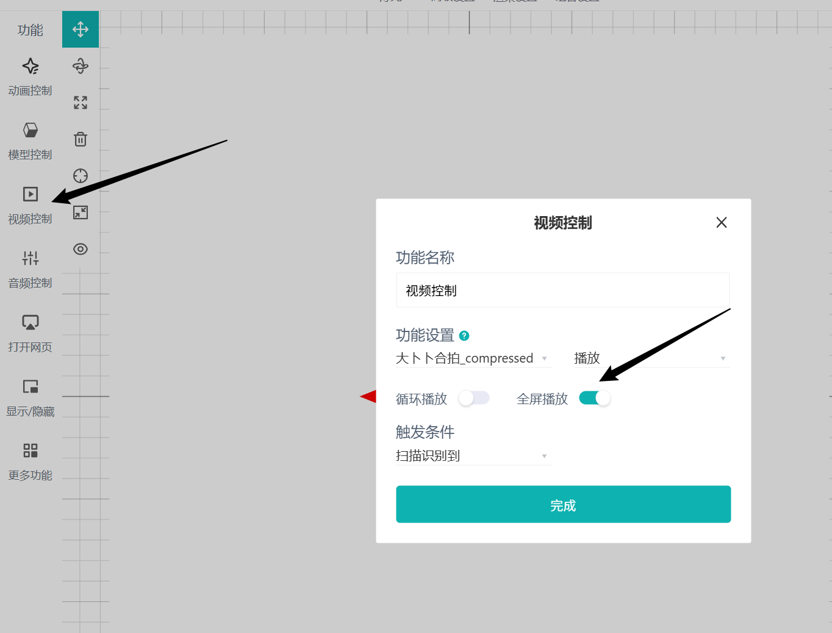Toggle the eye visibility icon in the toolbar
Image resolution: width=832 pixels, height=633 pixels.
[80, 249]
